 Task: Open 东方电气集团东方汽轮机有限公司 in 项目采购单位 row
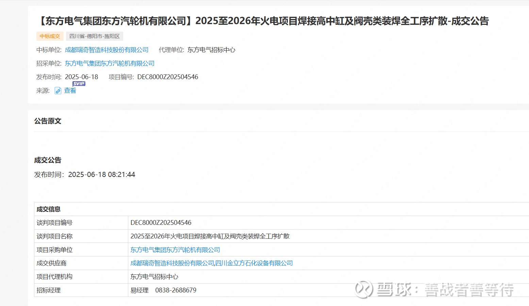175,250
